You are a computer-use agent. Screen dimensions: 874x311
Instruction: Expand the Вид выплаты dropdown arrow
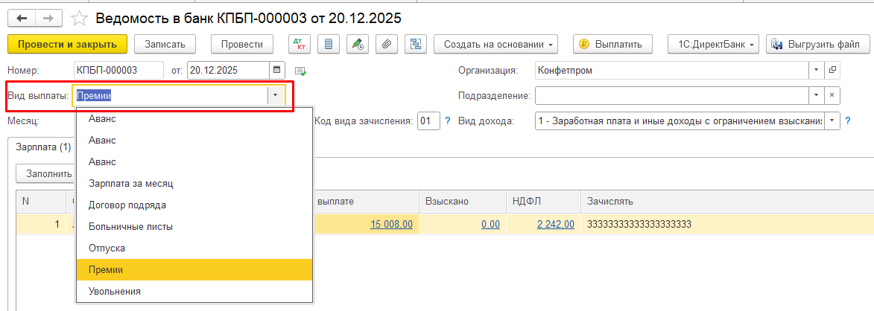pyautogui.click(x=276, y=95)
